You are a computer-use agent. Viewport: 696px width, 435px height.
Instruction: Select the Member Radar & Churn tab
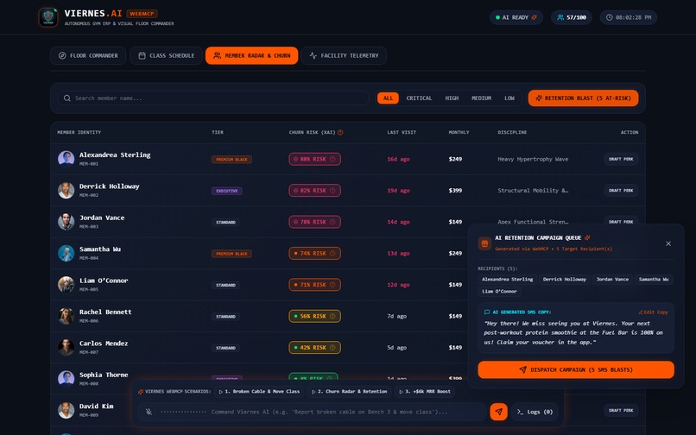[x=251, y=55]
